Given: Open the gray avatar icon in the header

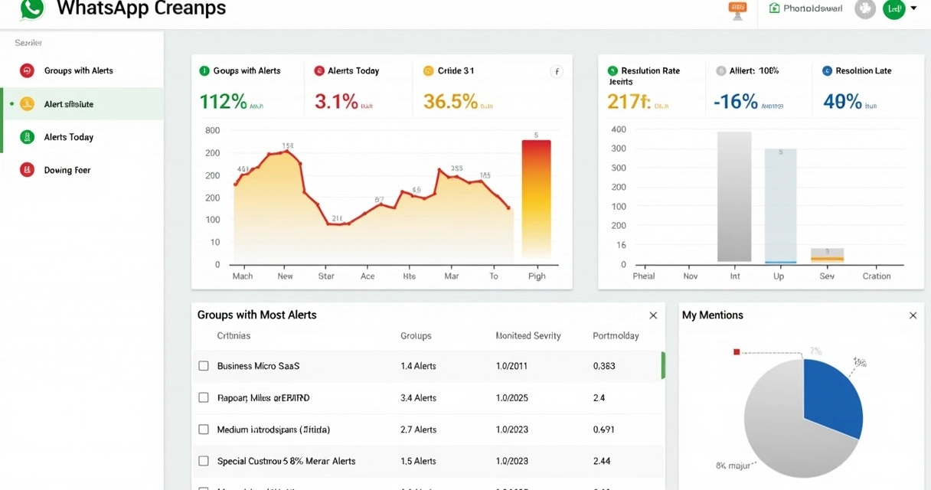Looking at the screenshot, I should 865,9.
